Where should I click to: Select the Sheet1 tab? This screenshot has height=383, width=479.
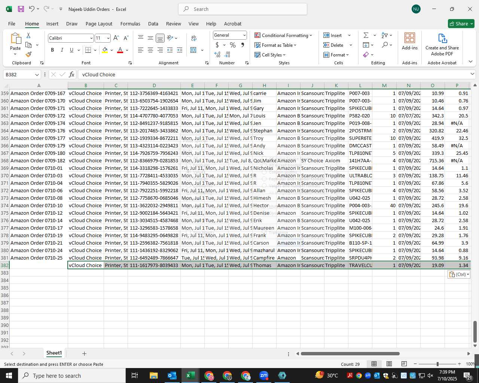click(54, 353)
